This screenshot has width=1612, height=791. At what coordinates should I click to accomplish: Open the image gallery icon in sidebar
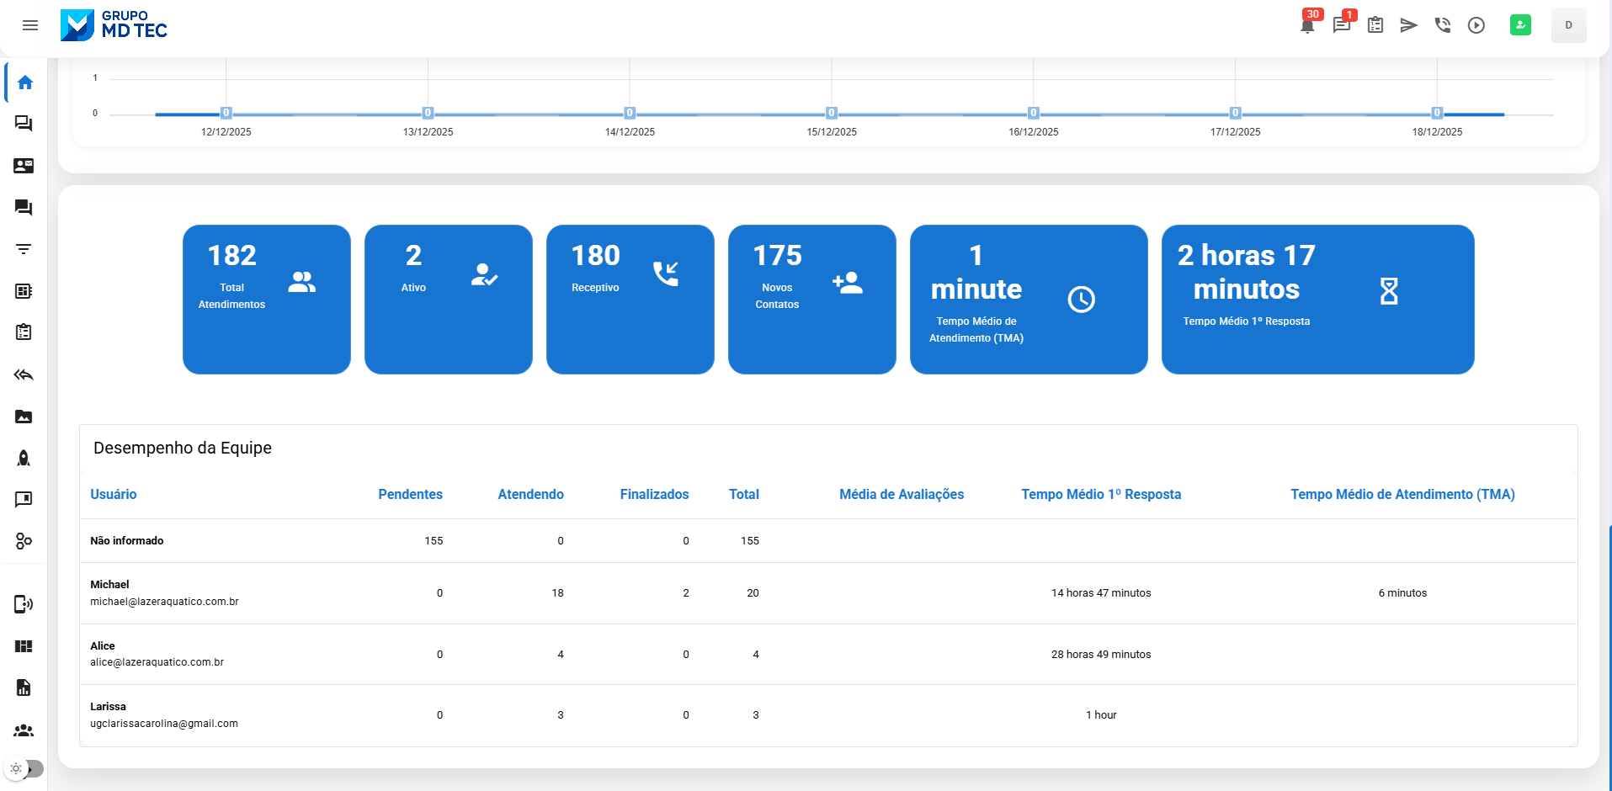(x=24, y=417)
